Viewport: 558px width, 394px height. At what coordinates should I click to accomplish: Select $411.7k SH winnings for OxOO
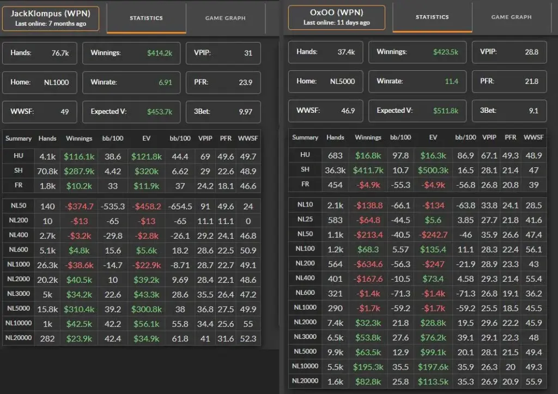click(368, 171)
